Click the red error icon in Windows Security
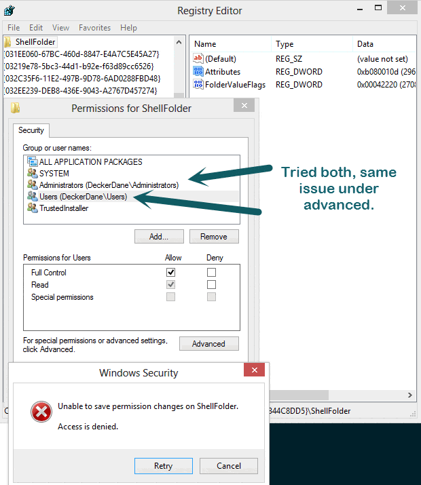 click(41, 412)
